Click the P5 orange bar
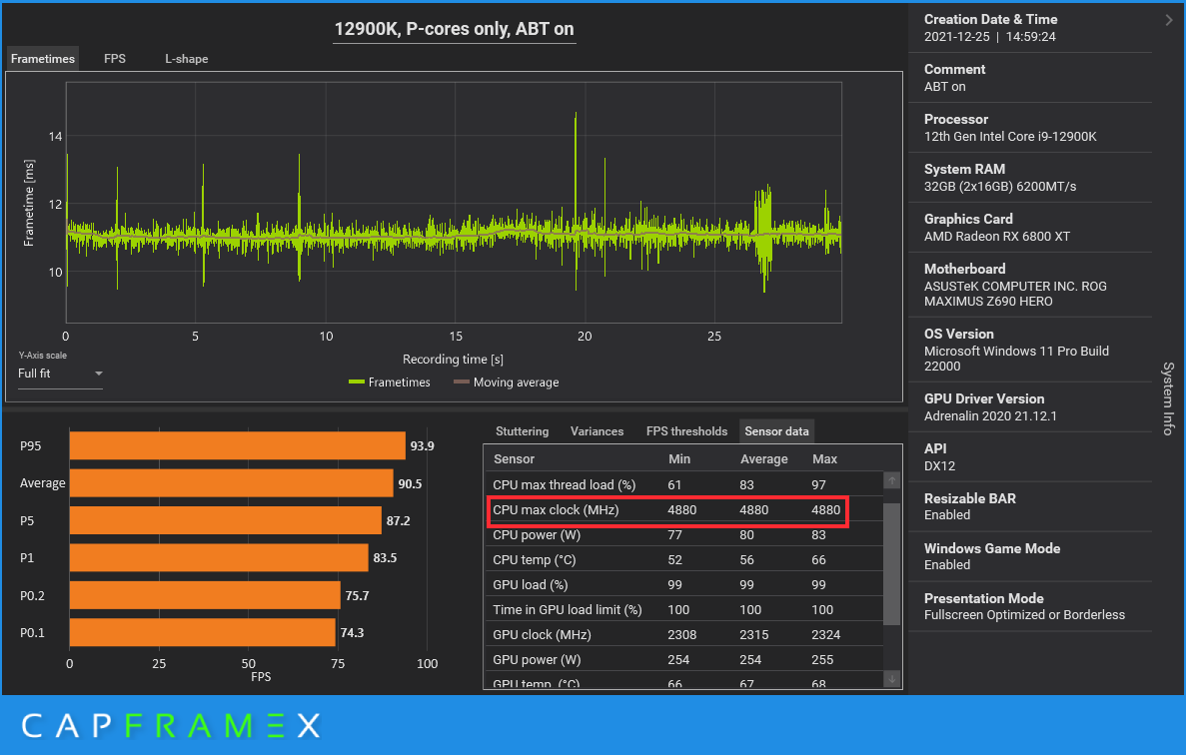 226,520
